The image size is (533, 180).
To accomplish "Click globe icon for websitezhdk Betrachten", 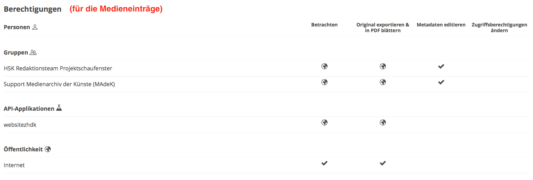I will pos(324,122).
